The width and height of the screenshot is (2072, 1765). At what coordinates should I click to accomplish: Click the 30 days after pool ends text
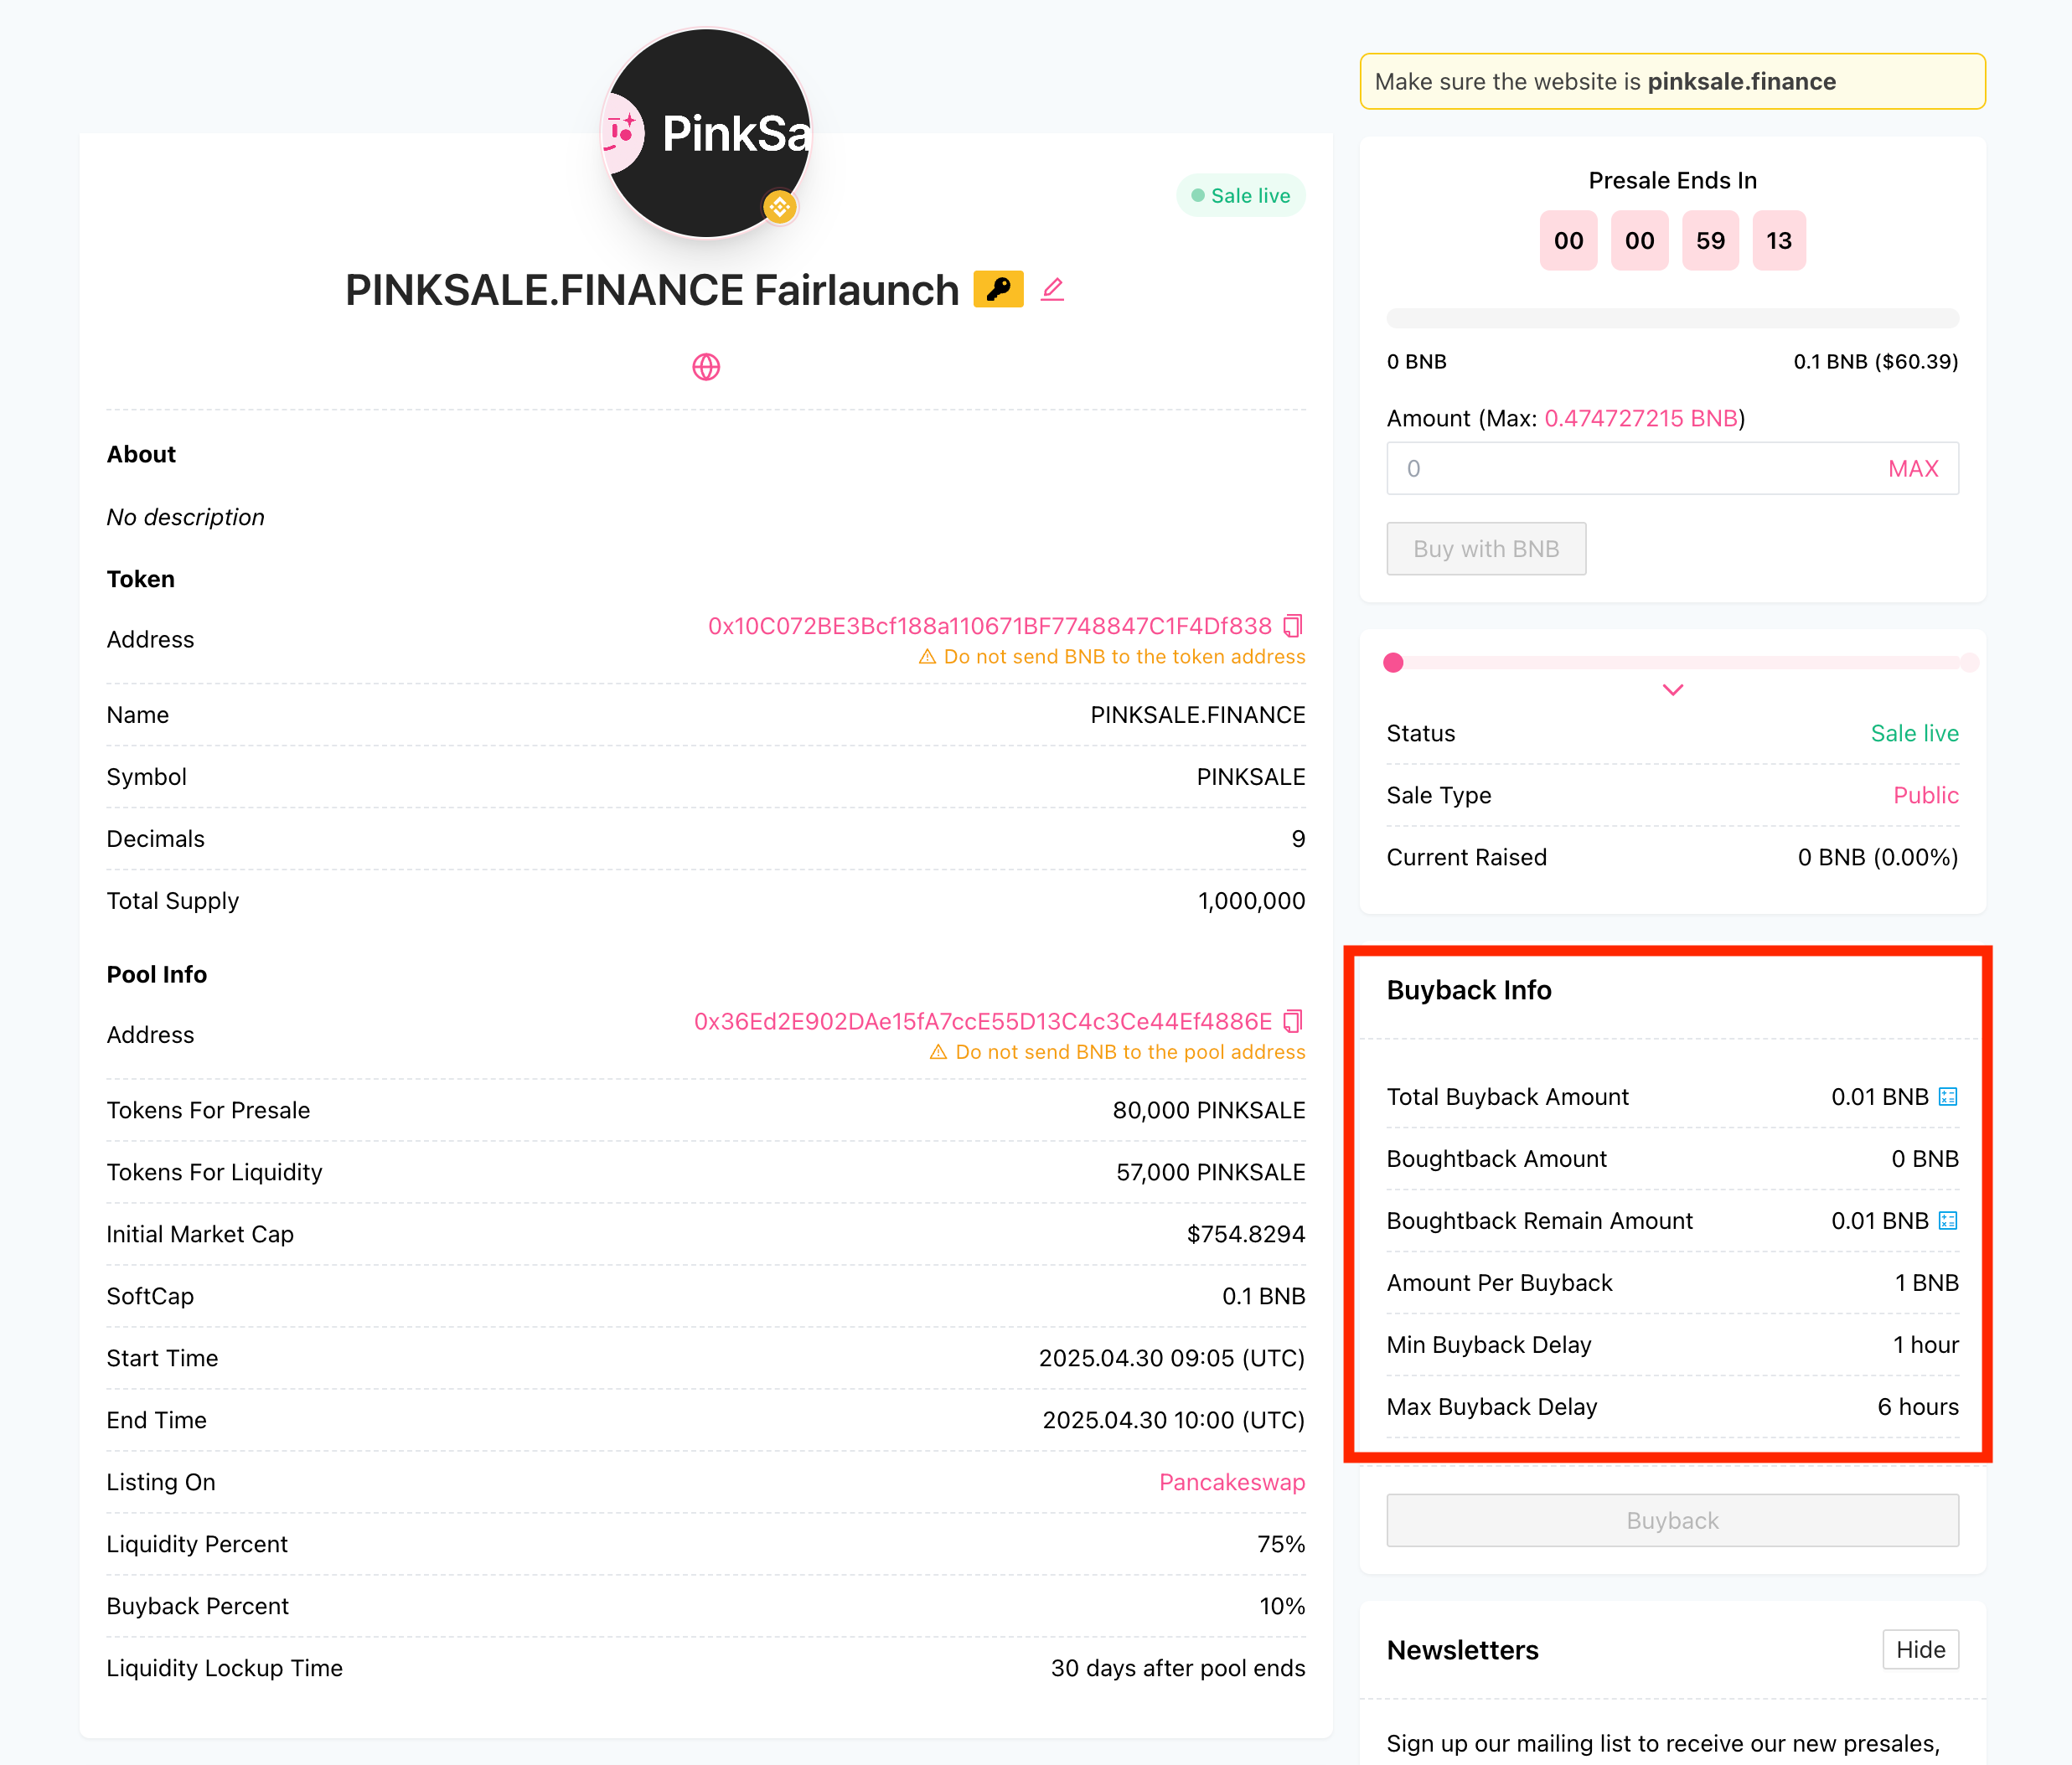pos(1178,1668)
